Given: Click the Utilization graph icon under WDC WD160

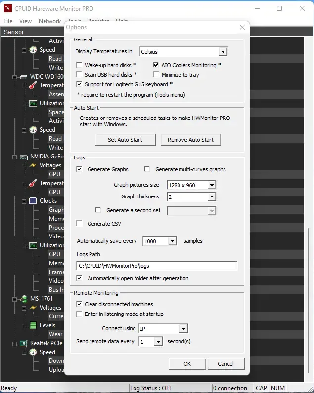Looking at the screenshot, I should point(33,103).
